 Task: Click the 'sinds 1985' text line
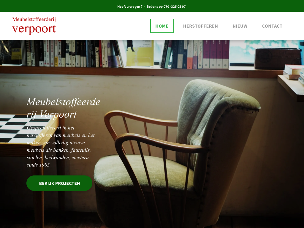(38, 165)
